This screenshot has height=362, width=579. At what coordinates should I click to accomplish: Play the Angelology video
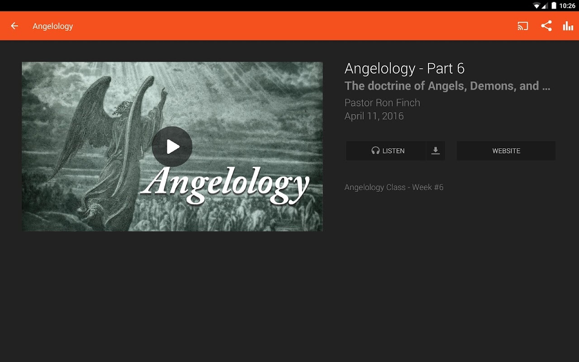tap(172, 147)
